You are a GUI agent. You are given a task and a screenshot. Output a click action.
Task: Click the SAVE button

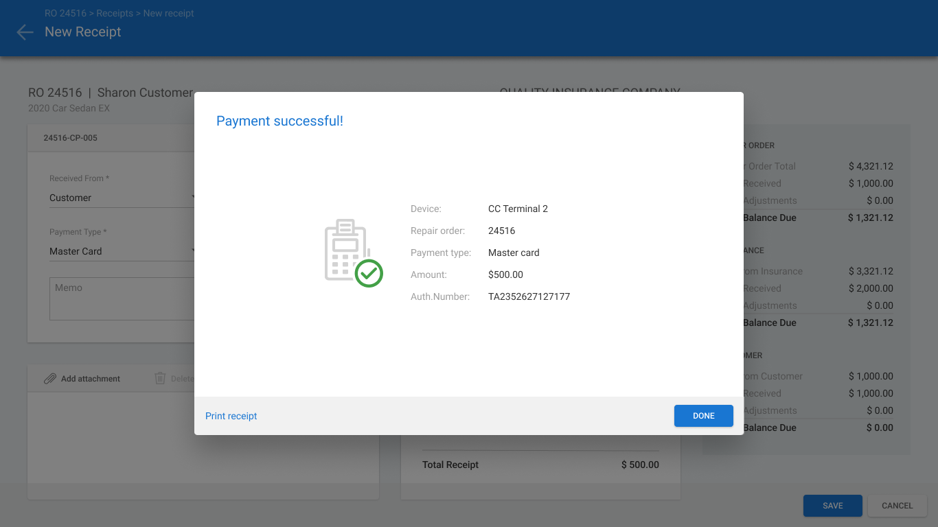(x=833, y=506)
